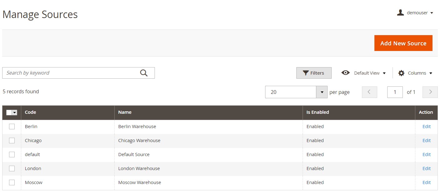The image size is (440, 194).
Task: Select the default source row checkbox
Action: coord(12,155)
